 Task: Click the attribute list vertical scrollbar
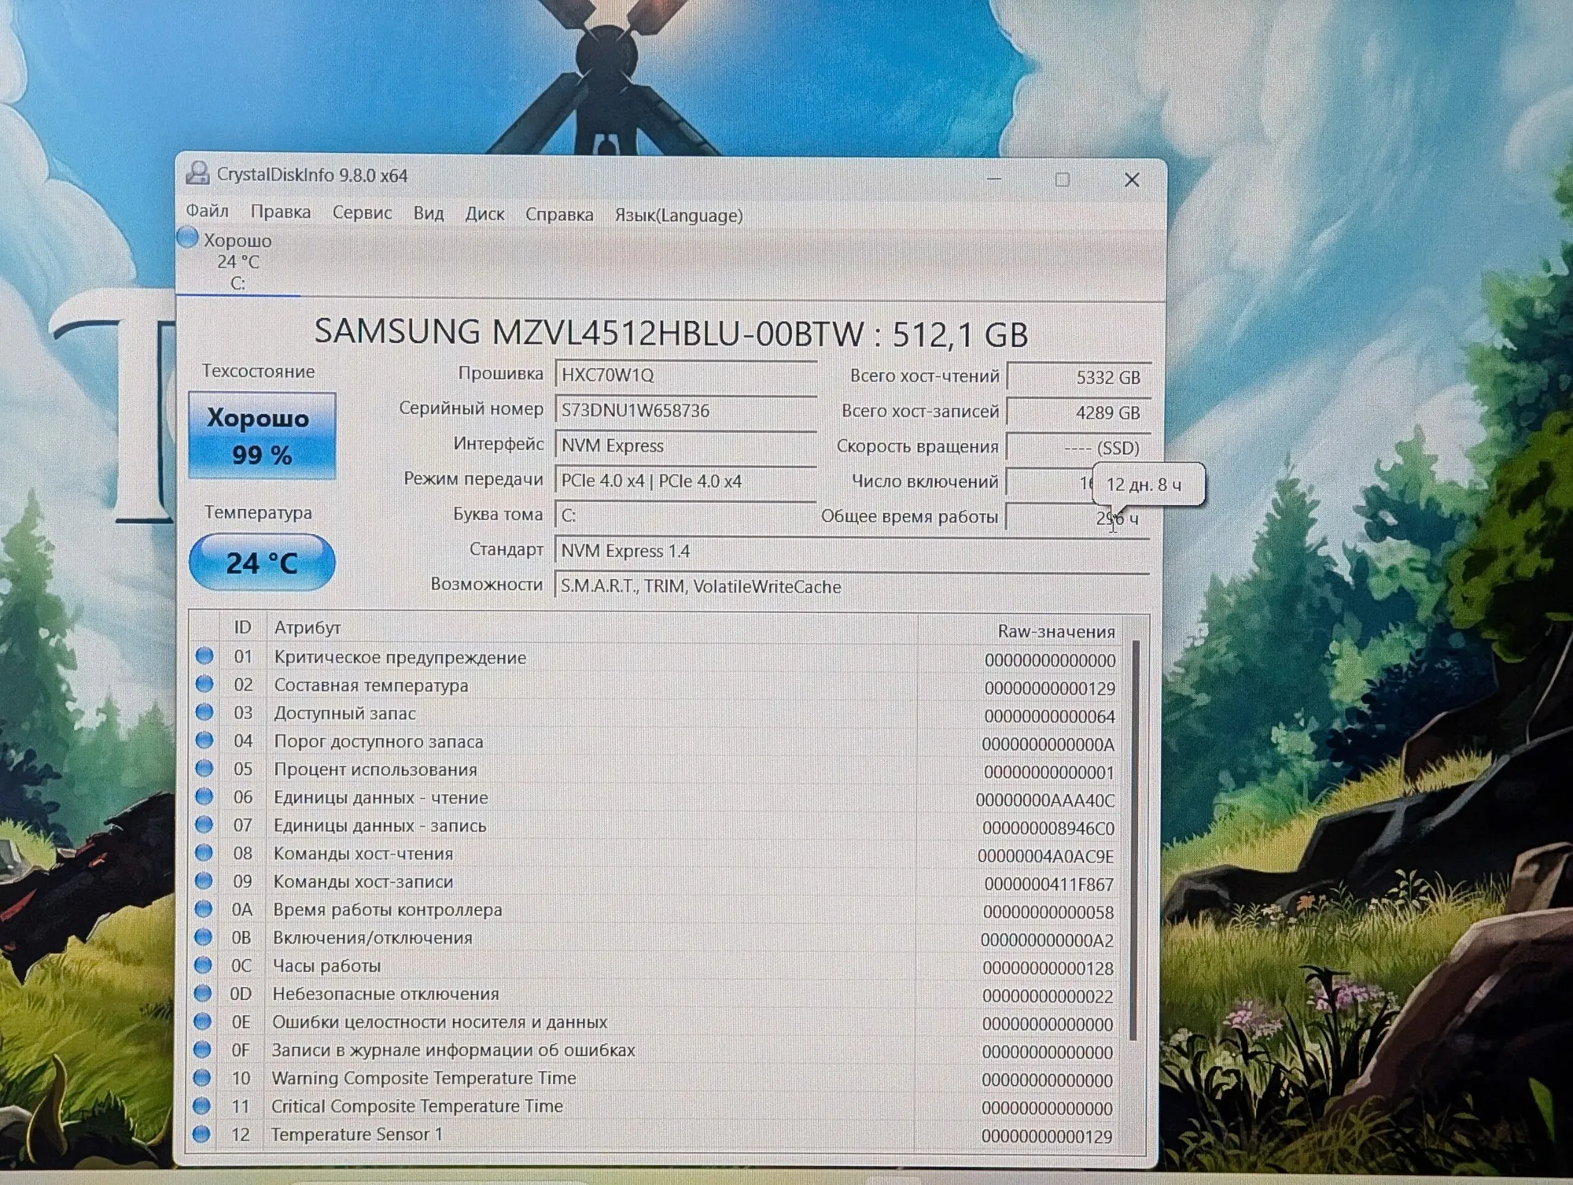tap(1134, 840)
